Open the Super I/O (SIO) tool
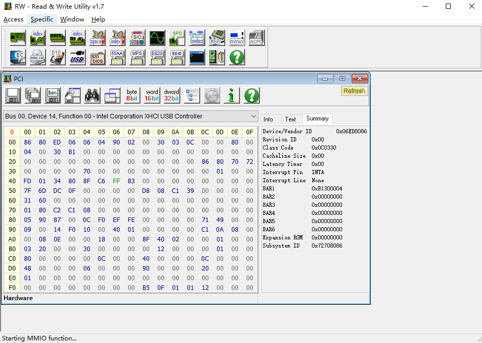 pyautogui.click(x=137, y=38)
